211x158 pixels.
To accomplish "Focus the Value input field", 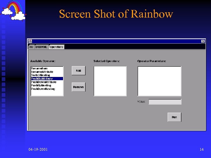I will [x=165, y=102].
